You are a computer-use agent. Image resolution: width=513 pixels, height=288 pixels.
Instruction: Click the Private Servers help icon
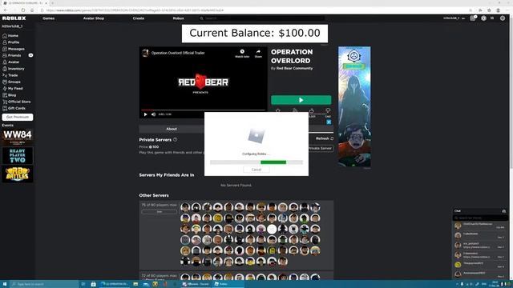point(176,139)
